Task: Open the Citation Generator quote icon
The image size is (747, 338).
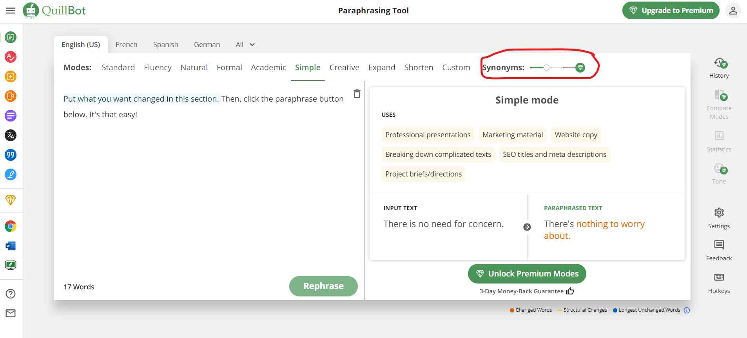Action: point(11,155)
